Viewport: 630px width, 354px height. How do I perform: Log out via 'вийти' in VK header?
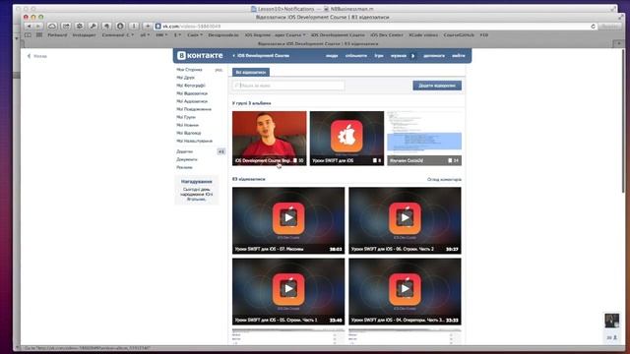459,56
